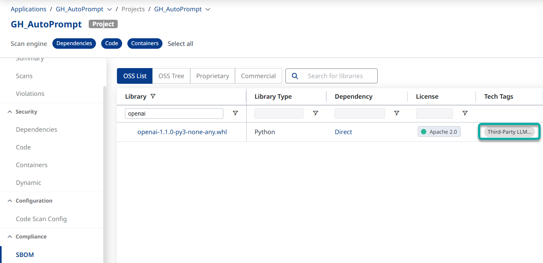
Task: Click the Third-Party LLM tech tag
Action: [x=509, y=132]
